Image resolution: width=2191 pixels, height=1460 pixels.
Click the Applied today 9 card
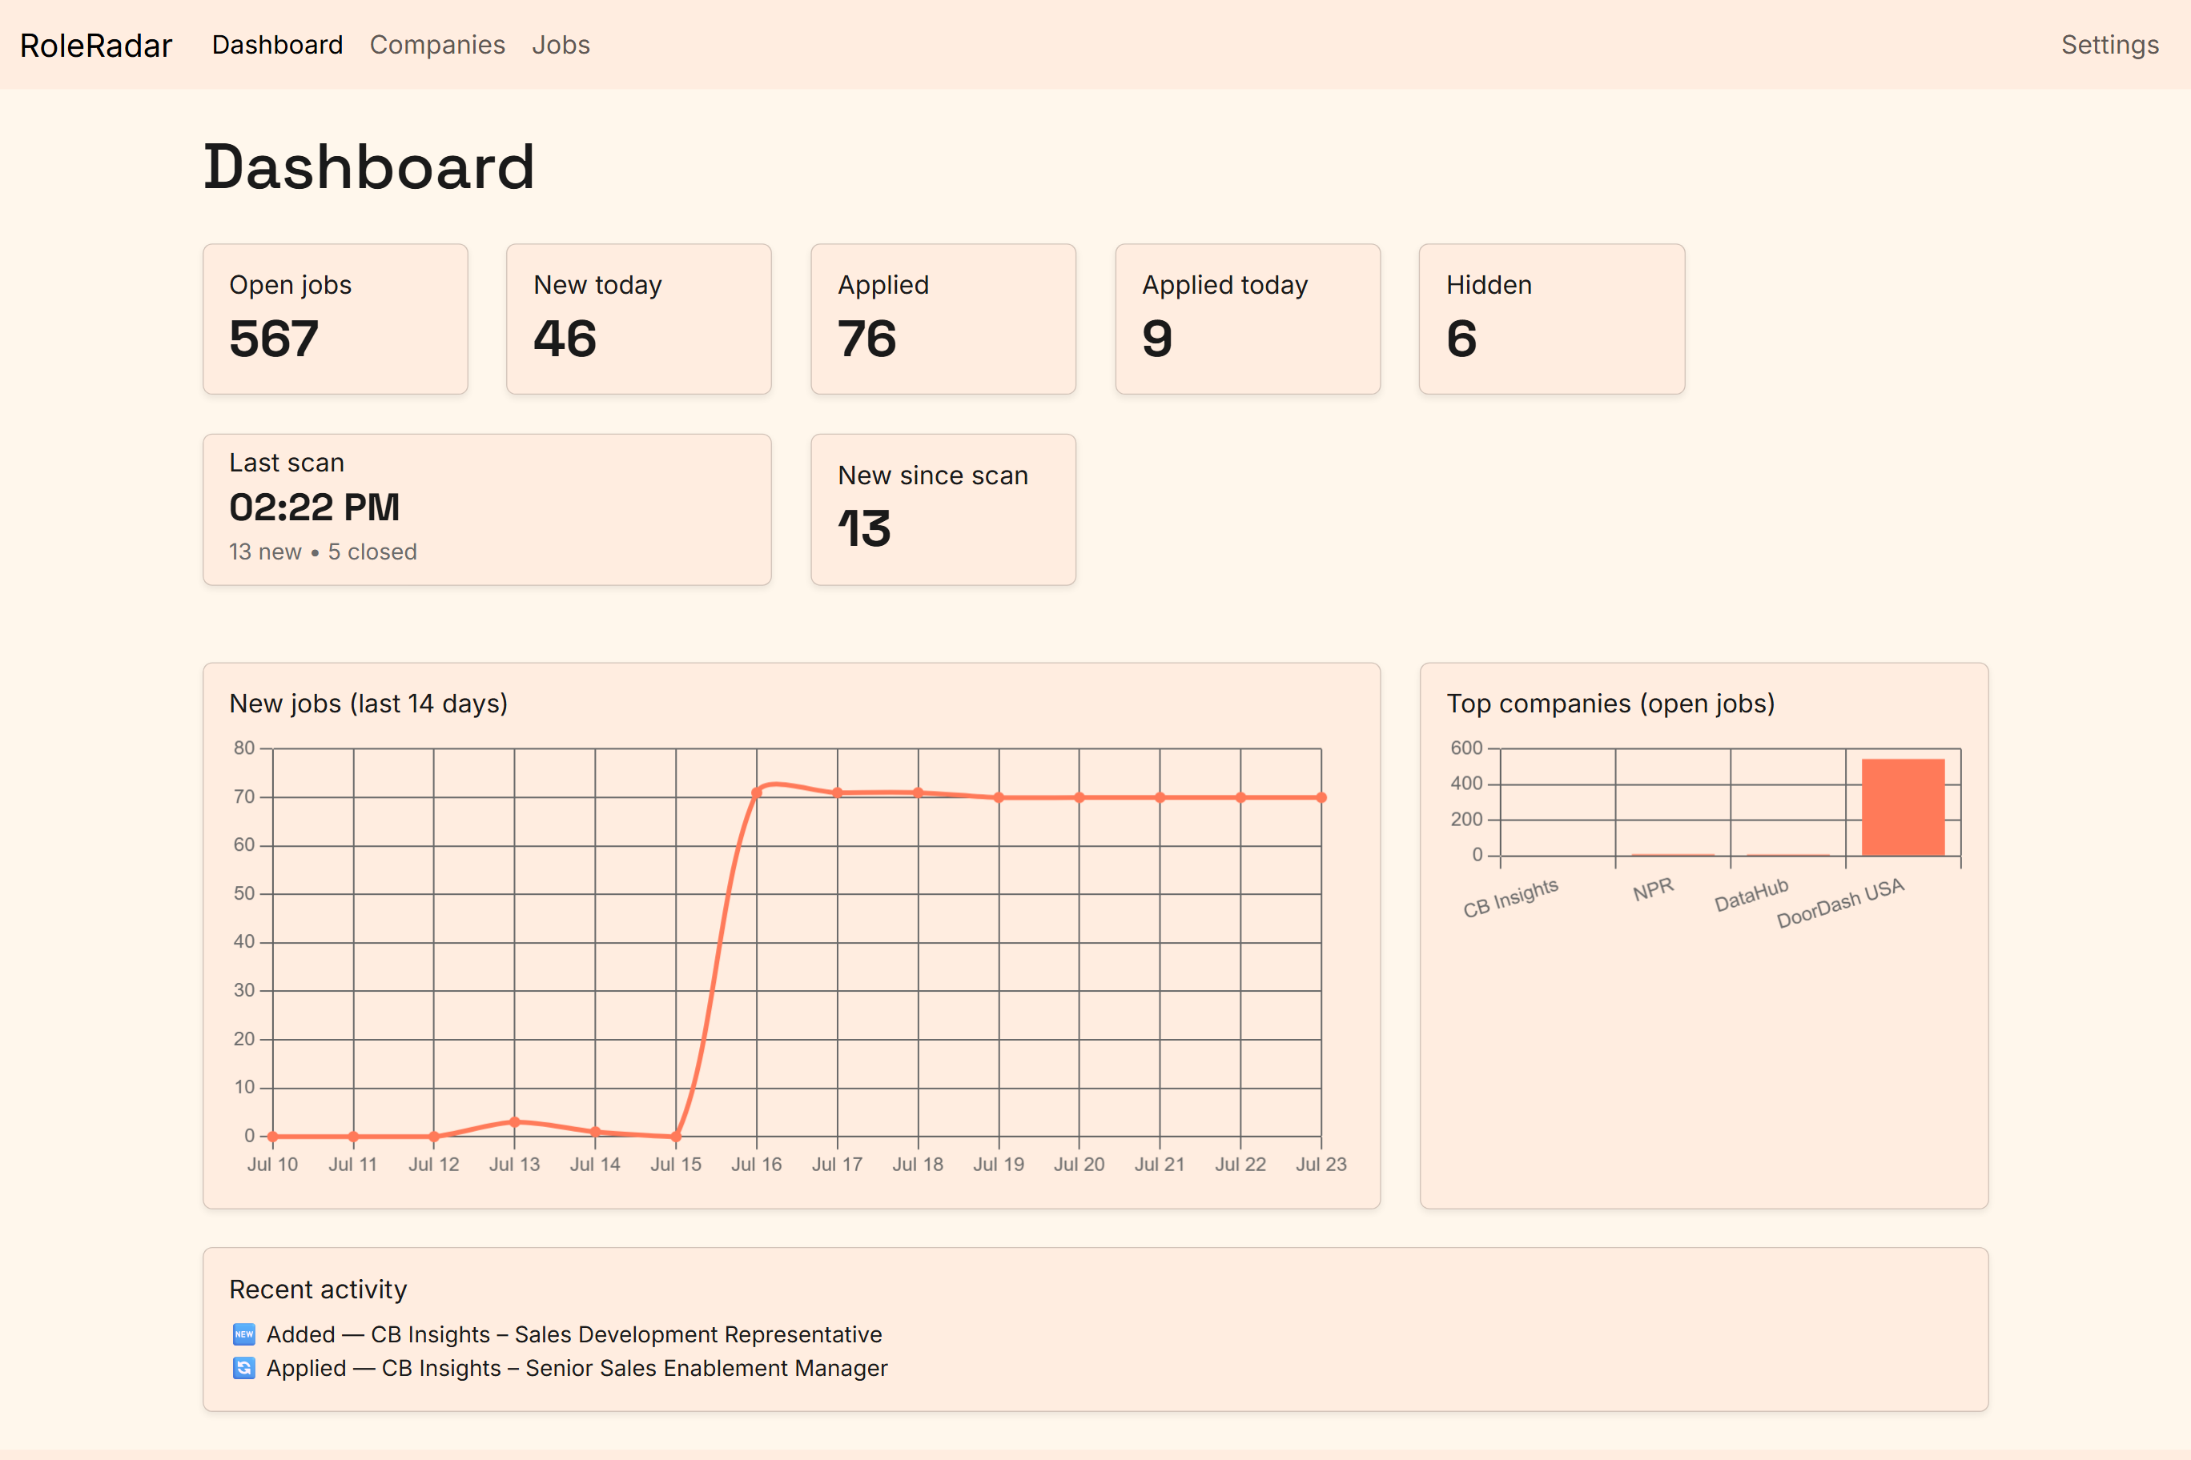(x=1248, y=319)
